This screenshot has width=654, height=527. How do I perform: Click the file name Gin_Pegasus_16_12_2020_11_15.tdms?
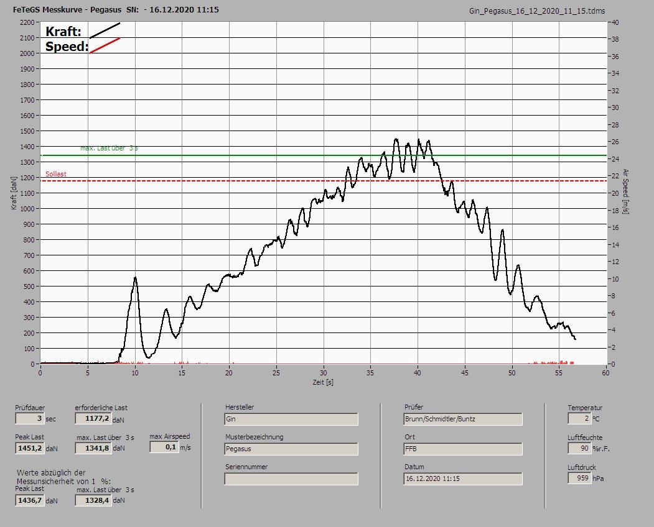[x=537, y=11]
